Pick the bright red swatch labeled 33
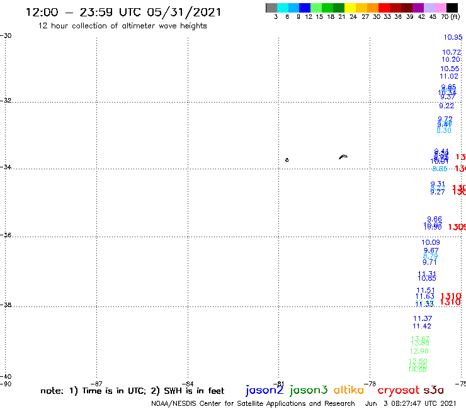This screenshot has height=409, width=466. [x=384, y=8]
